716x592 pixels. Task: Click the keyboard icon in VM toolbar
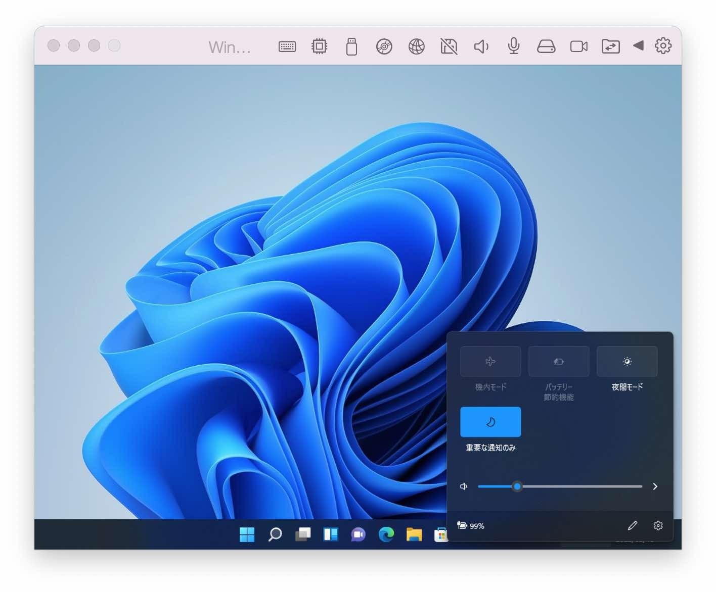pyautogui.click(x=287, y=46)
